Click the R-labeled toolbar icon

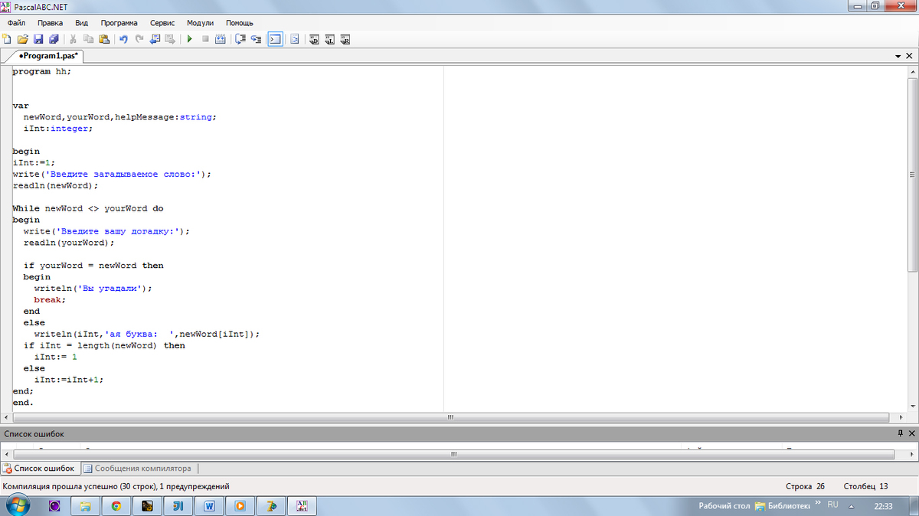point(345,39)
